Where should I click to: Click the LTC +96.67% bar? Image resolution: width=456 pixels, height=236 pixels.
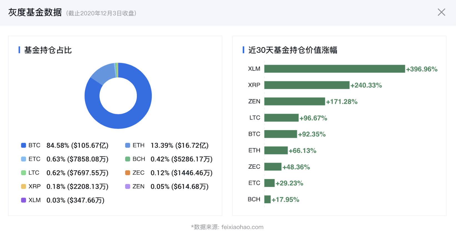pyautogui.click(x=281, y=118)
